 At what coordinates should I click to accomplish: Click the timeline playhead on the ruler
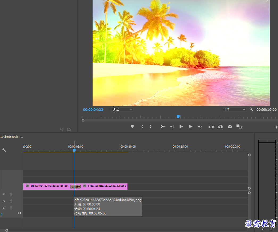pyautogui.click(x=74, y=150)
